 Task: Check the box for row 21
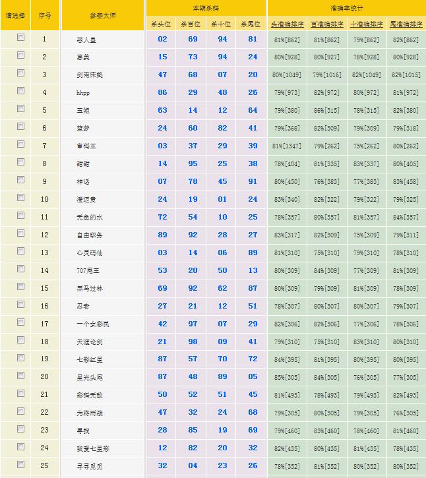[x=20, y=393]
